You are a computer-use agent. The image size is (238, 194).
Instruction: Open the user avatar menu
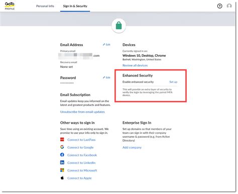[x=229, y=6]
